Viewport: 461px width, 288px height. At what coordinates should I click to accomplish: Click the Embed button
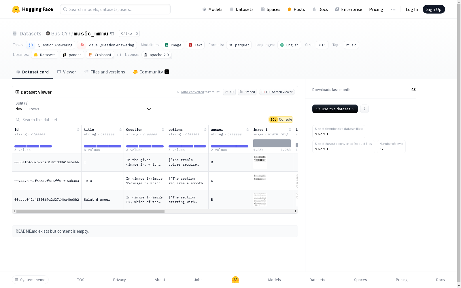(x=247, y=92)
